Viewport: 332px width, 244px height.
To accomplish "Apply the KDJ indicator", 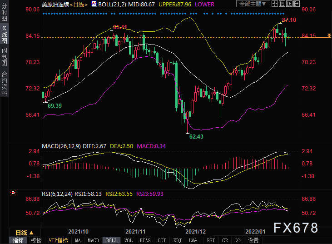I will click(x=178, y=240).
